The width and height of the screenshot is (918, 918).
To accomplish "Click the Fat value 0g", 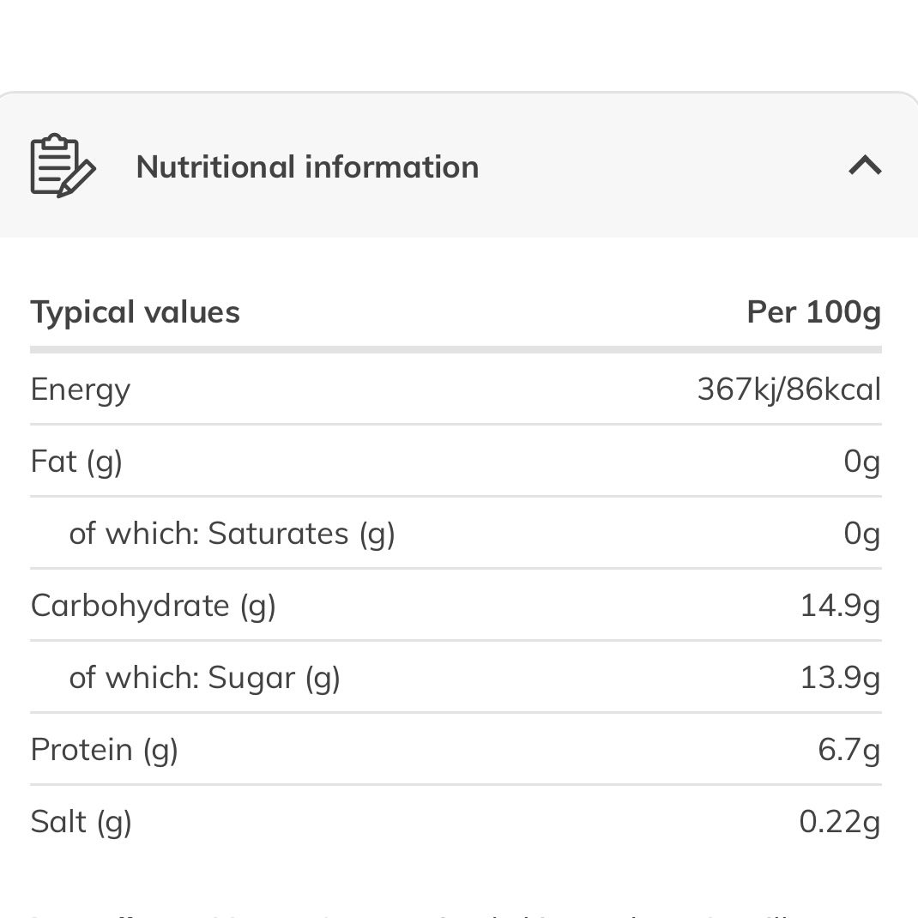I will (x=861, y=462).
